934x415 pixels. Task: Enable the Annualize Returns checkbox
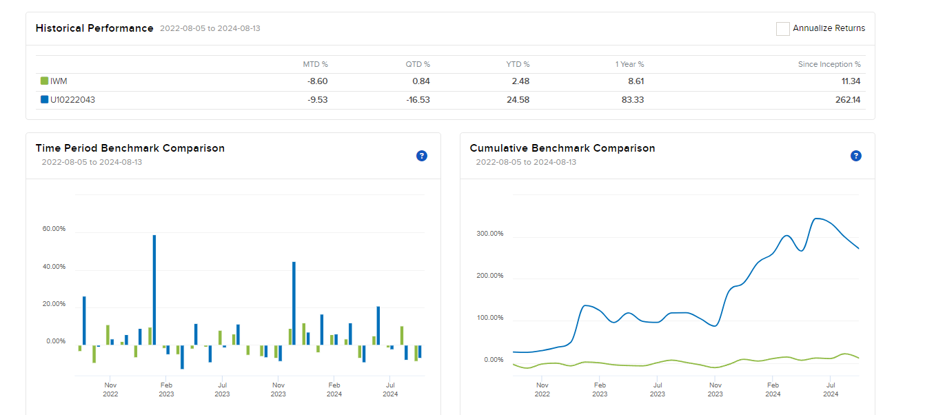coord(782,28)
